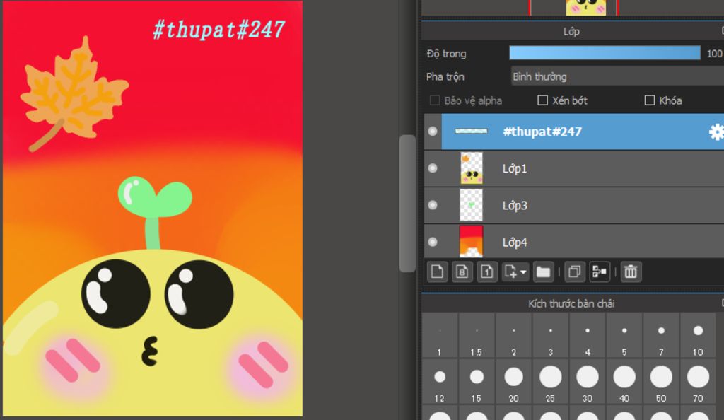Choose brush size 25
The image size is (724, 420).
(x=550, y=382)
